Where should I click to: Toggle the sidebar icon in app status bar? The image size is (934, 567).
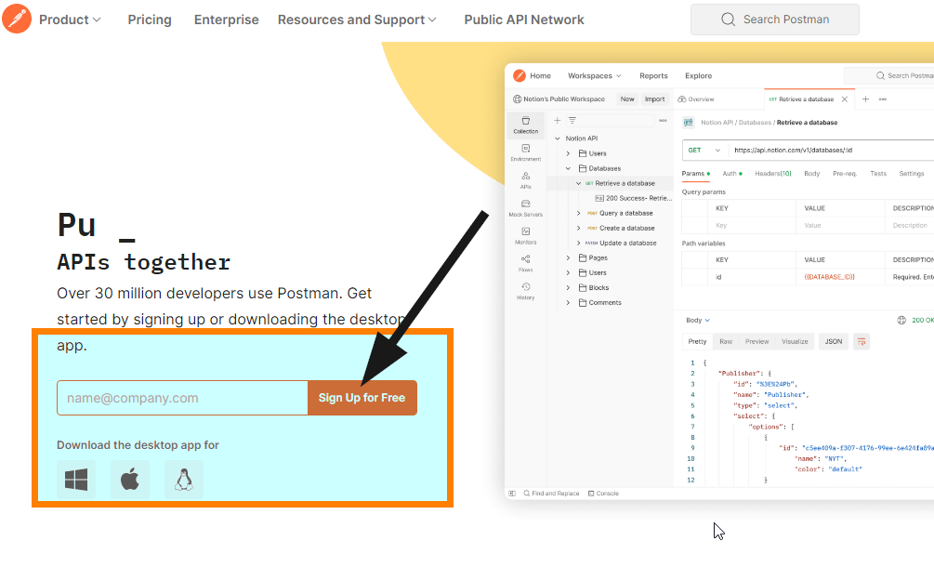(512, 494)
